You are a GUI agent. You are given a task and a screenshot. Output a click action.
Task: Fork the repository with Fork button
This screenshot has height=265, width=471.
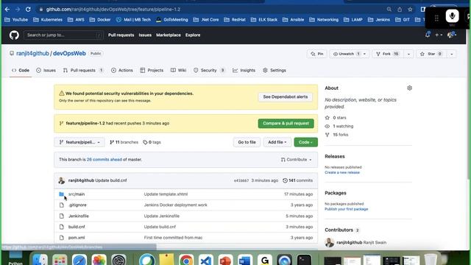coord(387,54)
